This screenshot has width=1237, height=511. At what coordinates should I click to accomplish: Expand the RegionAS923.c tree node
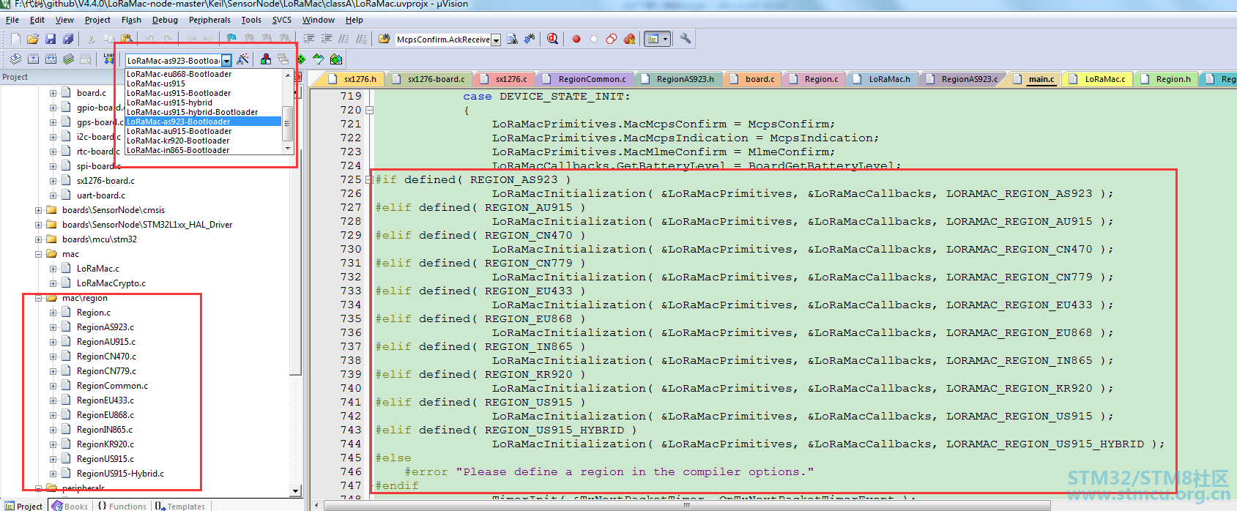53,327
